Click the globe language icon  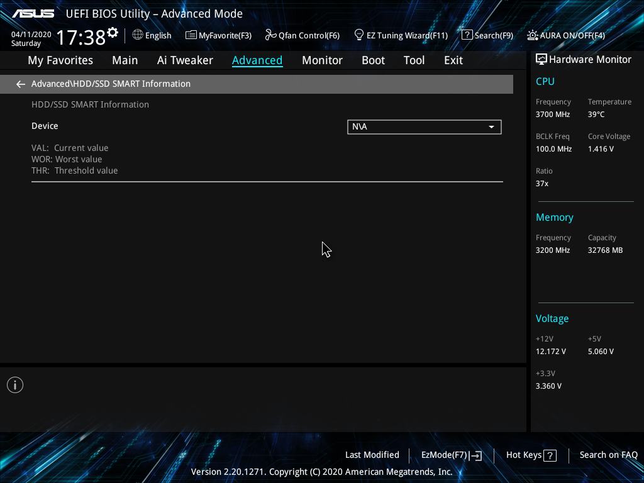pyautogui.click(x=138, y=35)
